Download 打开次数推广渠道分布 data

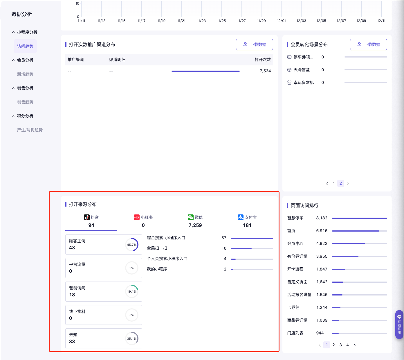click(x=254, y=44)
